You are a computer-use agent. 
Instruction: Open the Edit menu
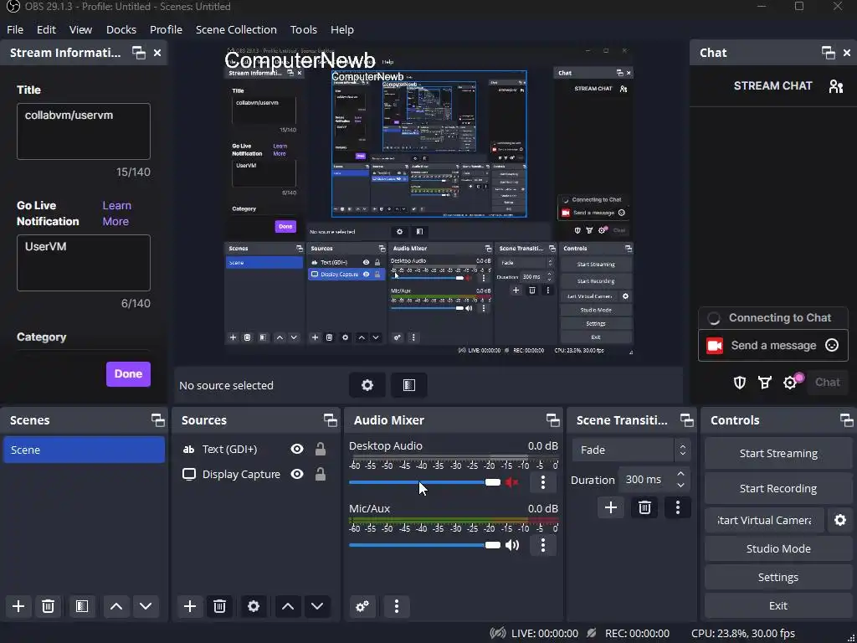(x=47, y=29)
